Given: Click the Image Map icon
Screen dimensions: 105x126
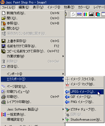Looking at the screenshot, I should pyautogui.click(x=67, y=84).
